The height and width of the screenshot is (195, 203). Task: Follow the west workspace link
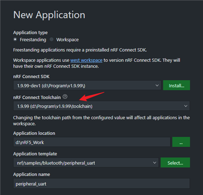[x=86, y=60]
